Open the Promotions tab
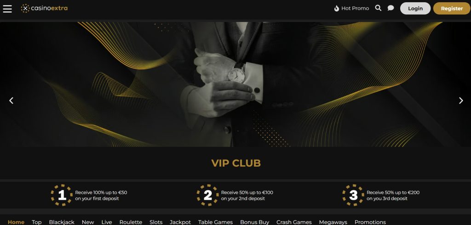Screen dimensions: 471x225 click(x=370, y=222)
